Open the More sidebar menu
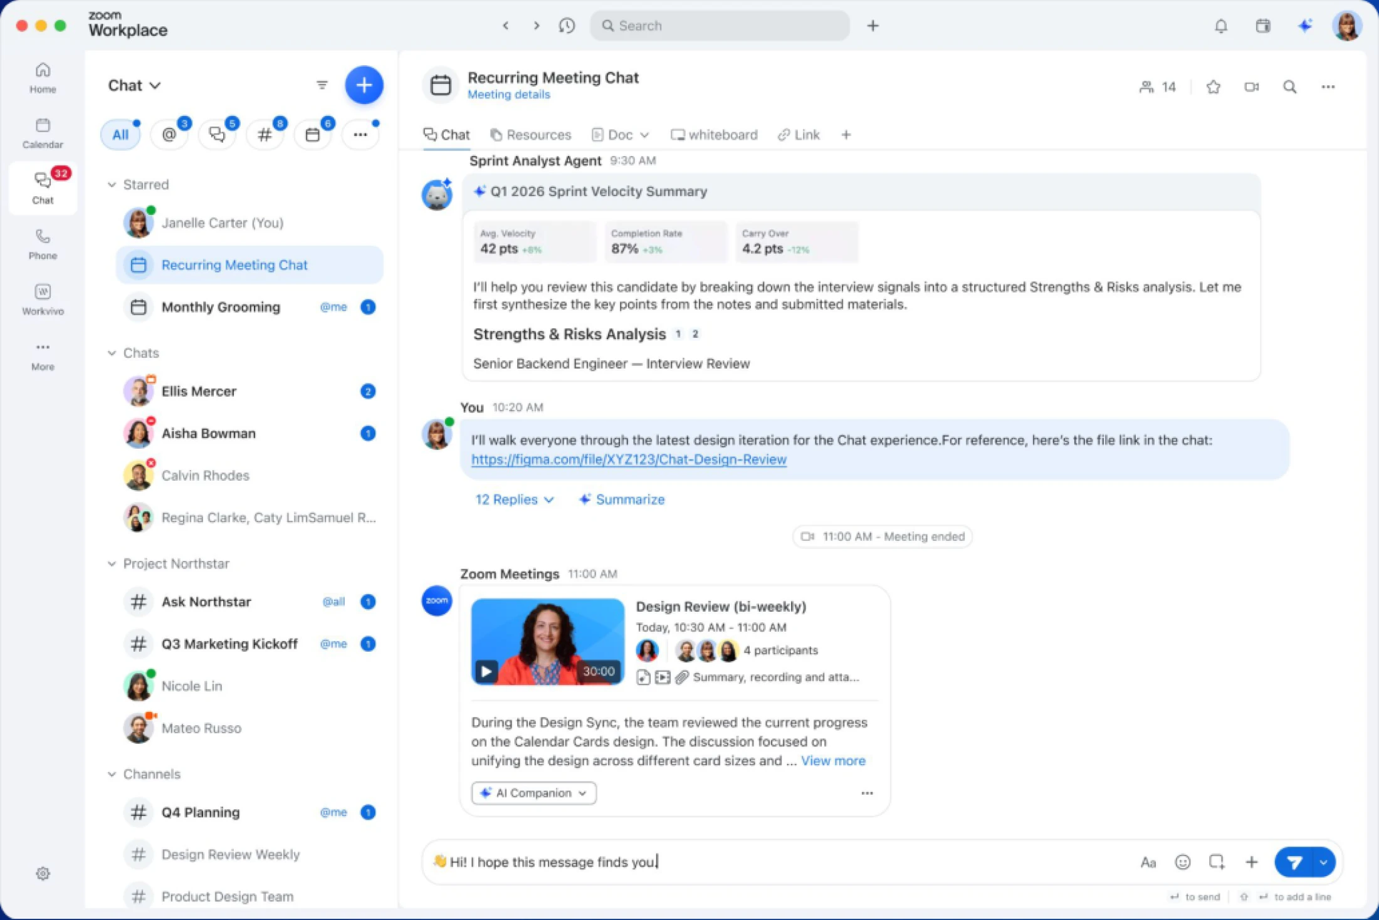Screen dimensions: 1379x920 click(x=43, y=355)
